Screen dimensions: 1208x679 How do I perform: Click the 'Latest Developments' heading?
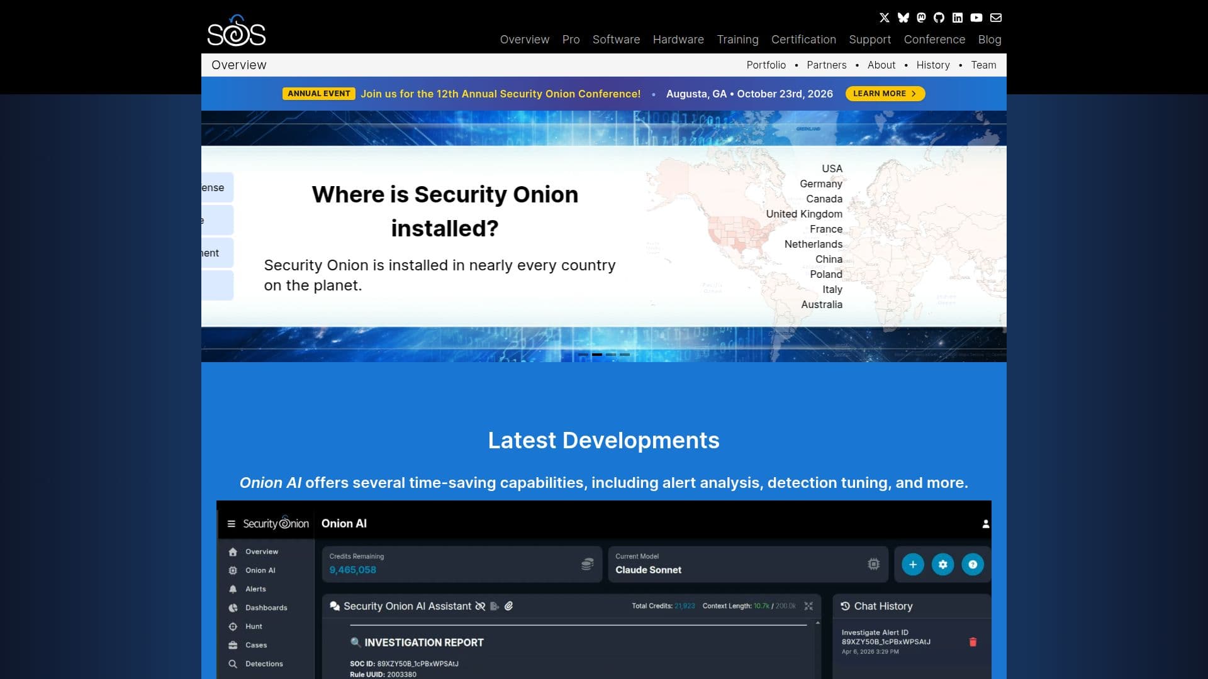pos(603,440)
